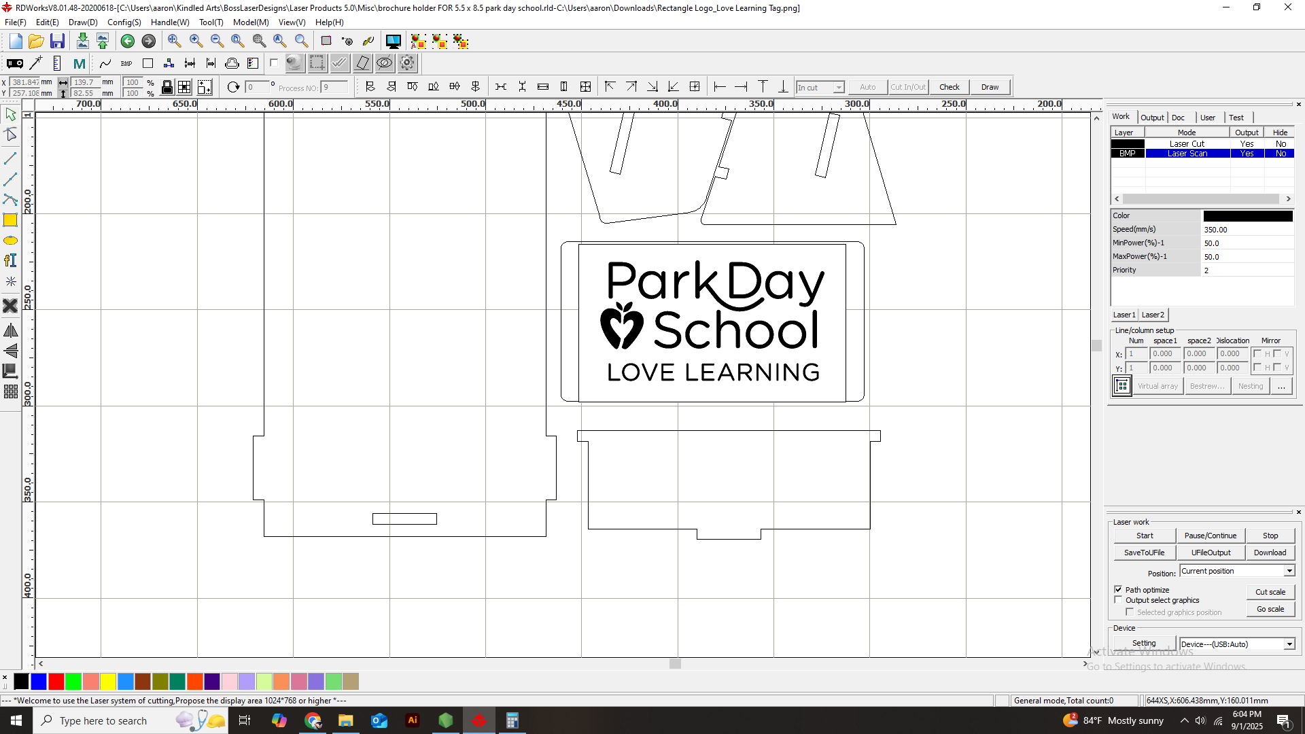Click the Process NO input field
1305x734 pixels.
(335, 87)
